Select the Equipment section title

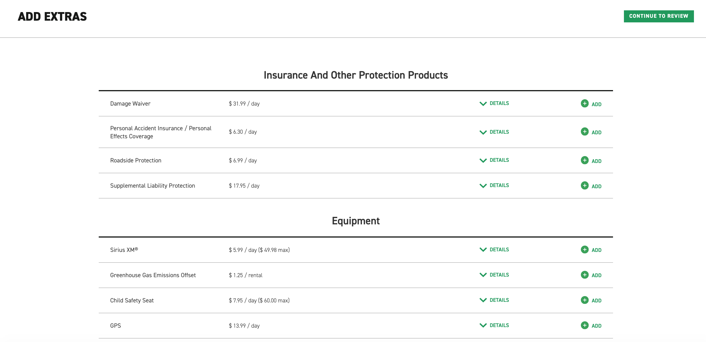click(x=356, y=221)
